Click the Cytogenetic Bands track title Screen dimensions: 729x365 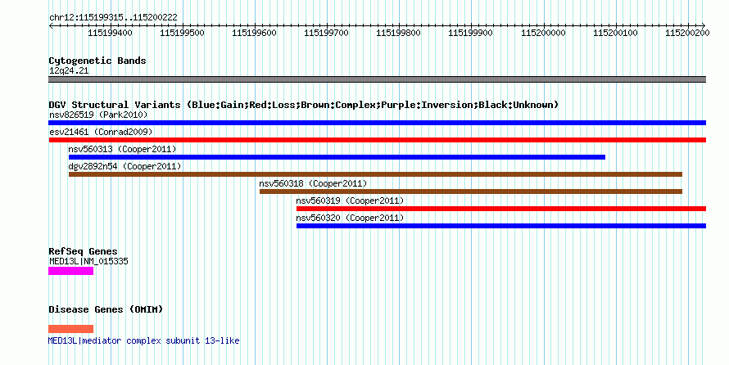click(x=97, y=61)
